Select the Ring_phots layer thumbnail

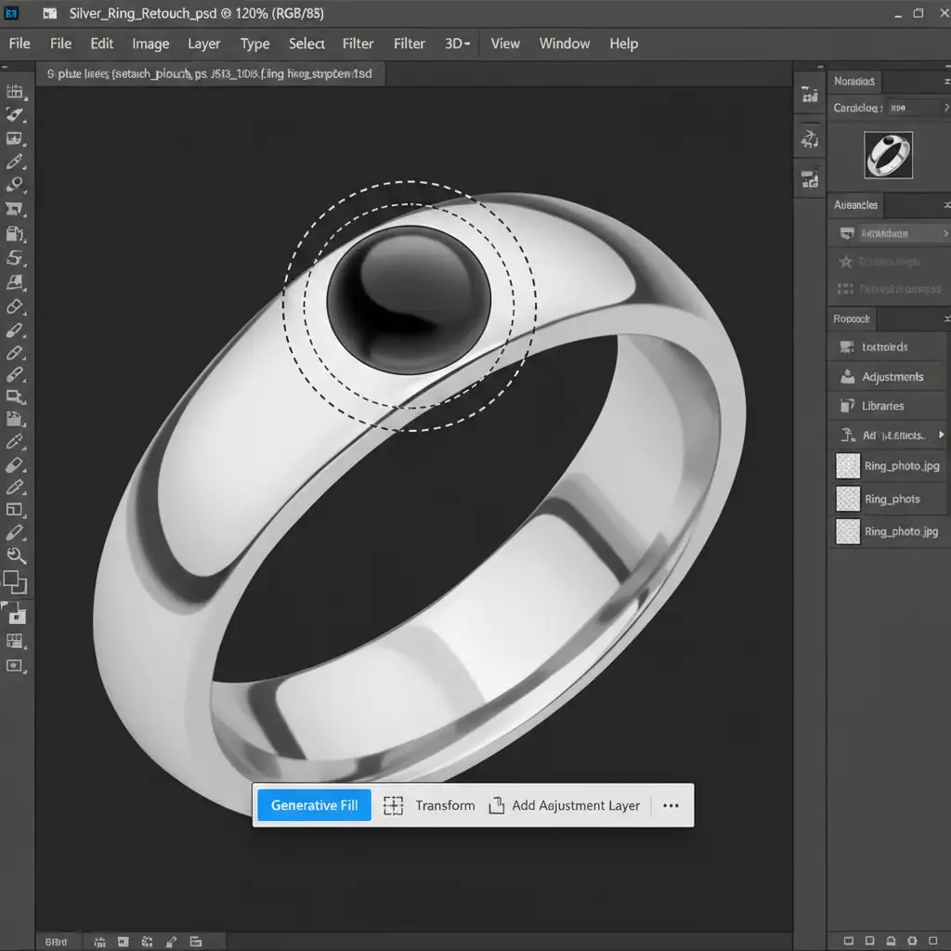pos(848,499)
